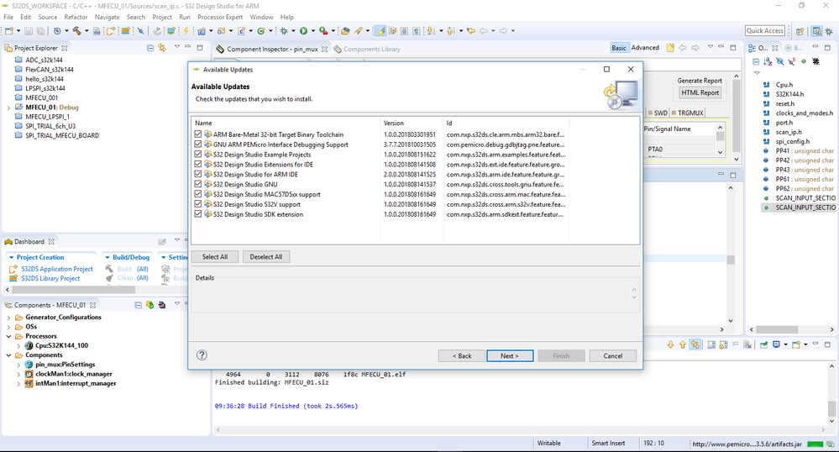
Task: Uncheck ARM Bare-Metal 32-bit Target Binary Toolchain
Action: 198,134
